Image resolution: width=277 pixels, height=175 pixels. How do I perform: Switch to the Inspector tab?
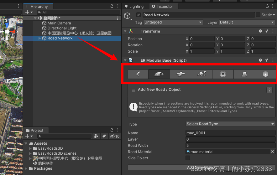[x=163, y=7]
